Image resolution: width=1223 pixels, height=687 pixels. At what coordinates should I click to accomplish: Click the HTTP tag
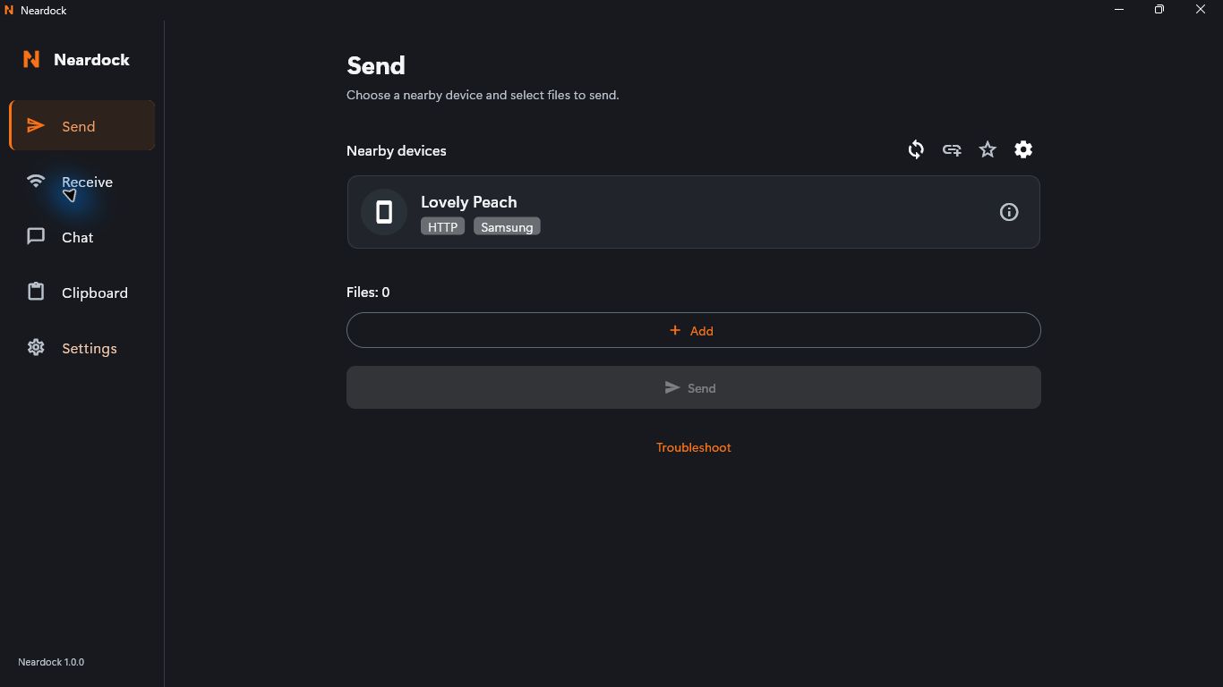coord(442,227)
